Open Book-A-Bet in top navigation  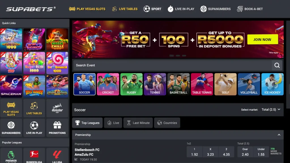coord(250,9)
